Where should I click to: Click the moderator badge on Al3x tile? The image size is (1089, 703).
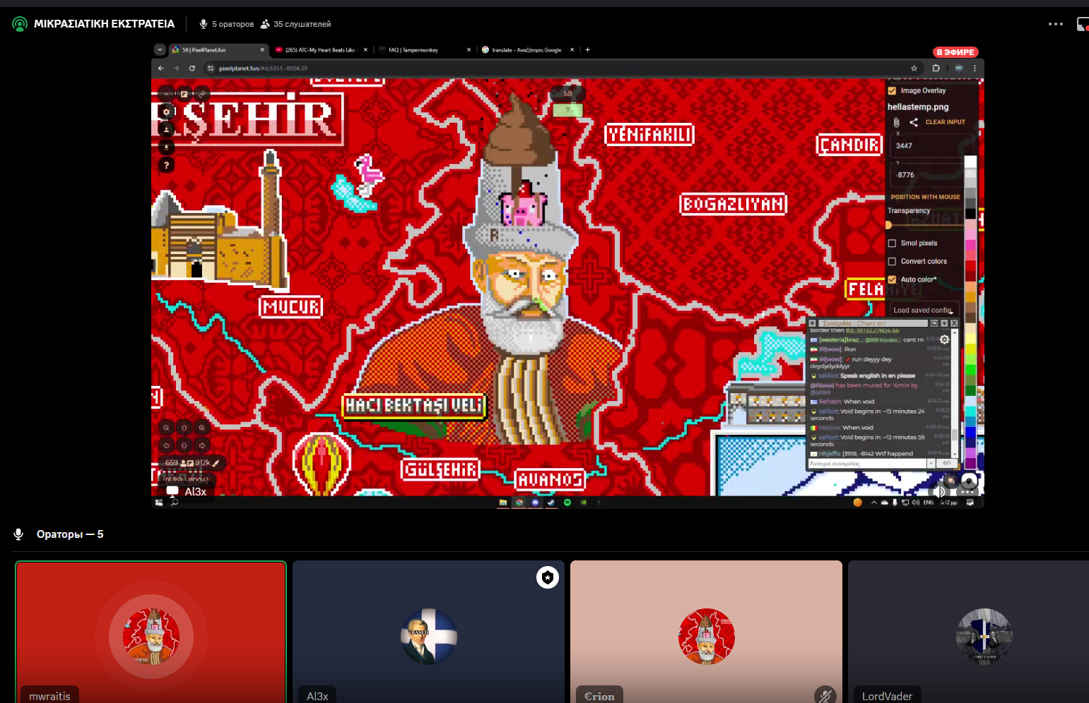click(x=548, y=577)
